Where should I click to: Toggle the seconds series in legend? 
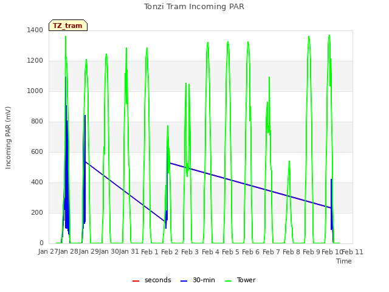151,280
